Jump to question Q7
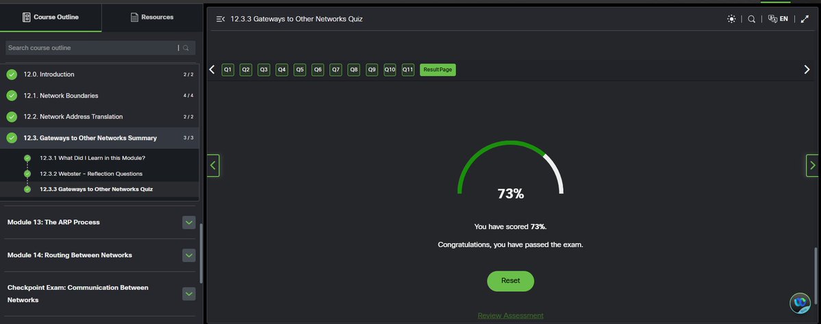 pyautogui.click(x=336, y=70)
